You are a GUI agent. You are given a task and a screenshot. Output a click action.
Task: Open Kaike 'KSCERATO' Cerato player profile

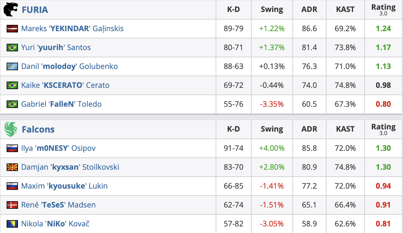pyautogui.click(x=65, y=85)
